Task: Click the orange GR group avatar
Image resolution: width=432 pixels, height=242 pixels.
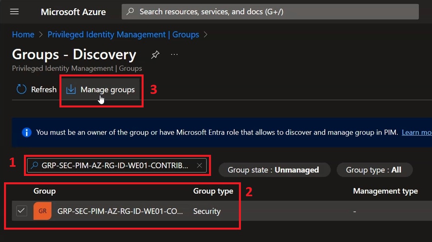Action: click(42, 211)
